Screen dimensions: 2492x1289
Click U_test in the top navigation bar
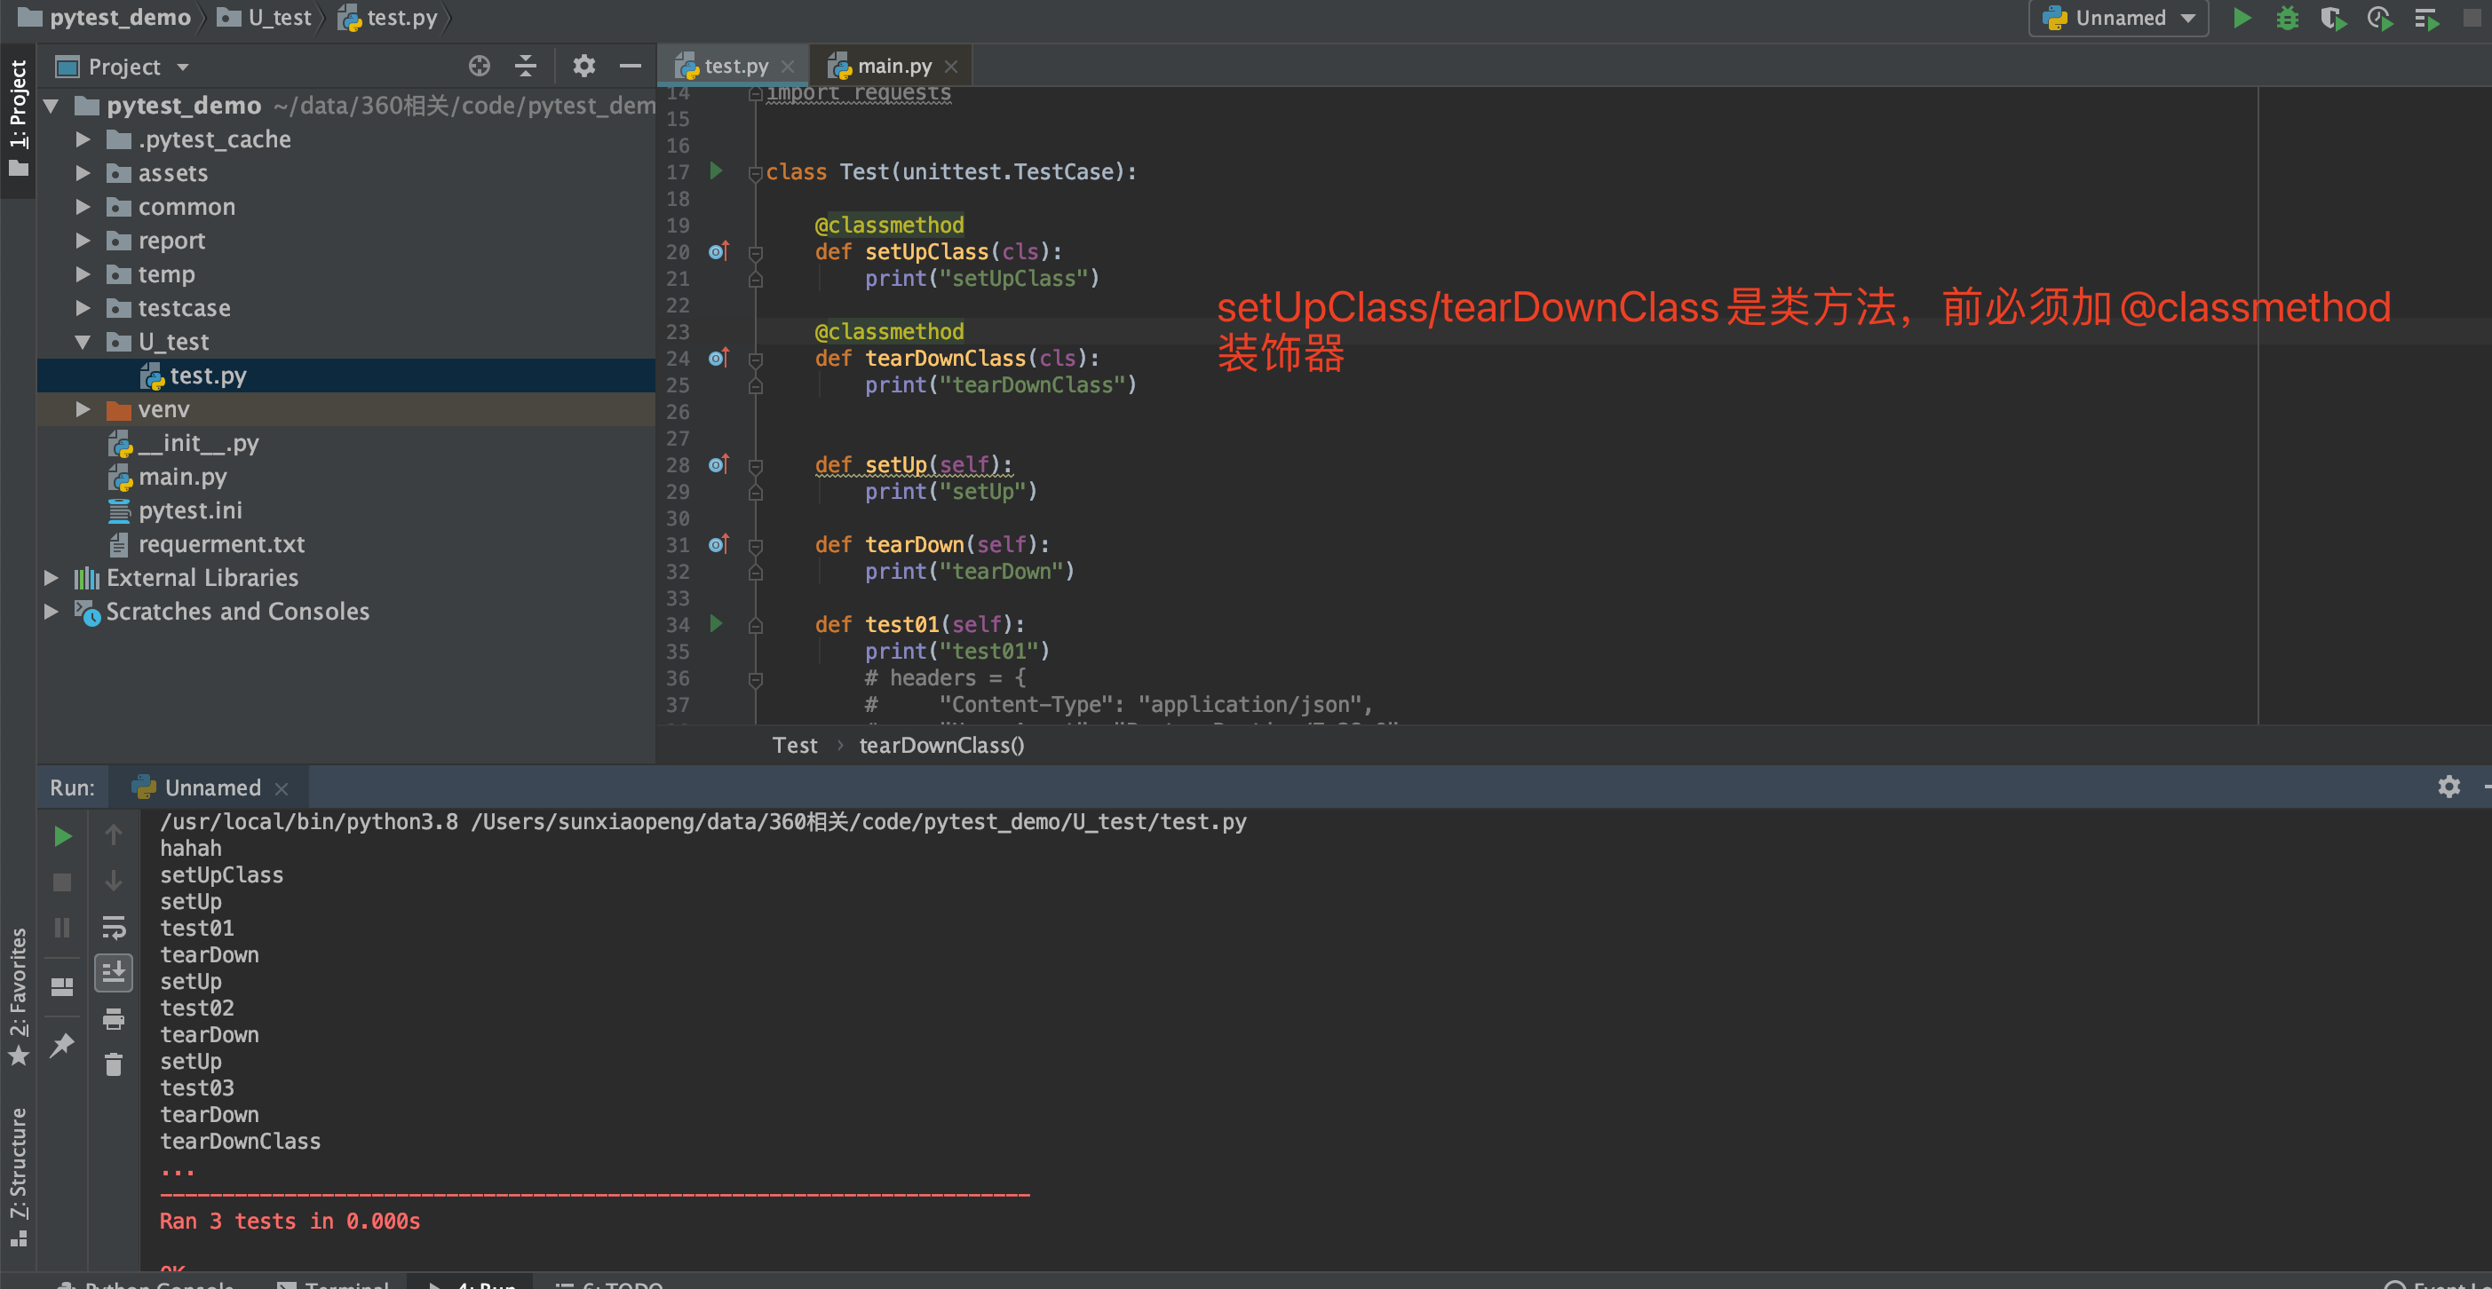tap(279, 18)
